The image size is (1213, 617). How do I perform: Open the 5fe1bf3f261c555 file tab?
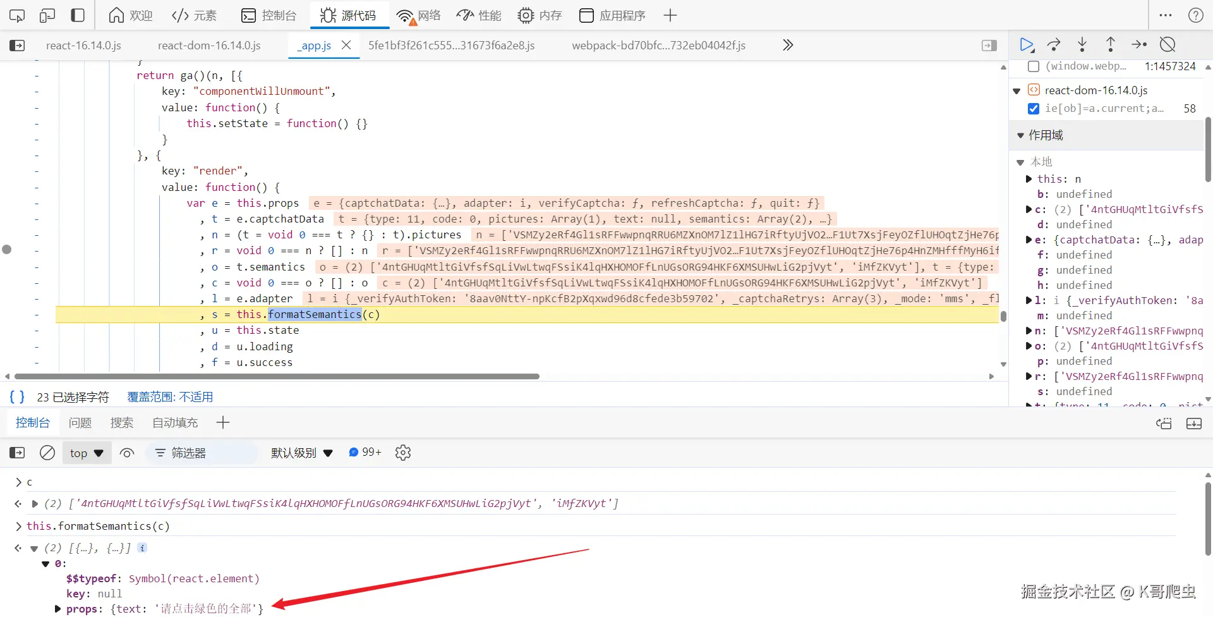tap(452, 46)
